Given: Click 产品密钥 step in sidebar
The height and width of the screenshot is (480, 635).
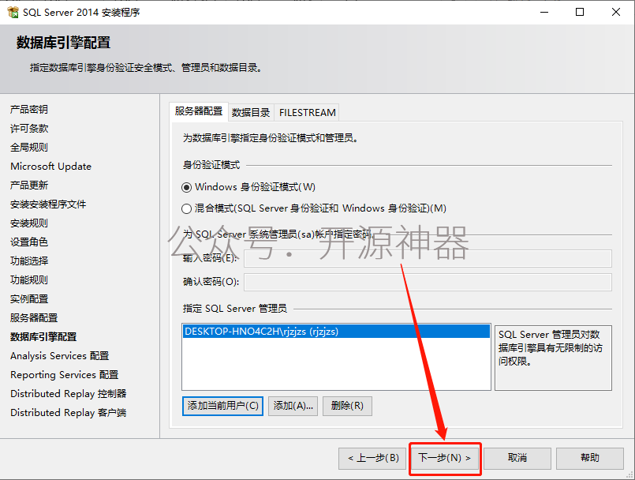Looking at the screenshot, I should [29, 110].
